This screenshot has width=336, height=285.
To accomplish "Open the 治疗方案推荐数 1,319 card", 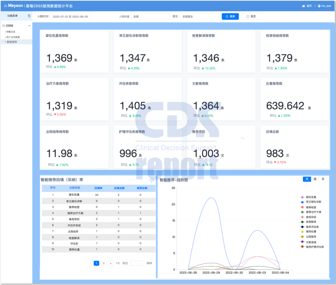I will (74, 99).
